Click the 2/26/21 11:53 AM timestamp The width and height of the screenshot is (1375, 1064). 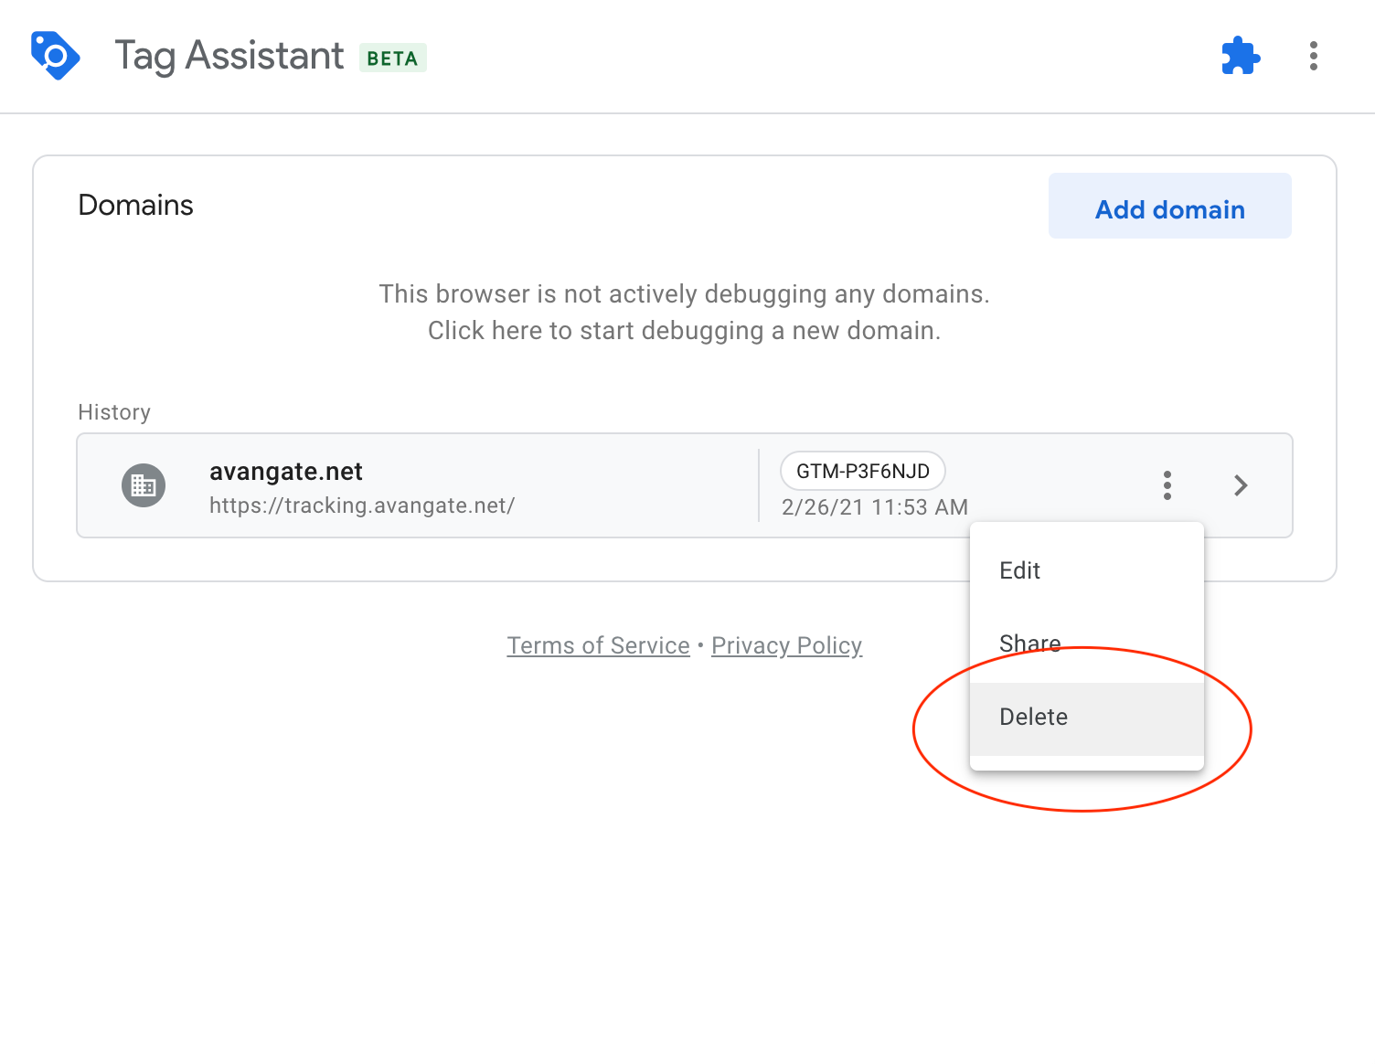pyautogui.click(x=874, y=507)
